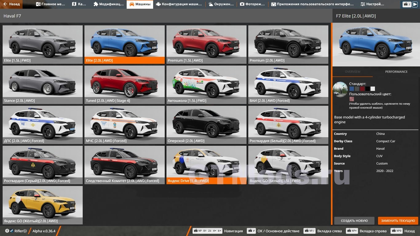Image resolution: width=420 pixels, height=236 pixels.
Task: Pick the Stance [2.0L|AWD] configuration
Action: (43, 85)
